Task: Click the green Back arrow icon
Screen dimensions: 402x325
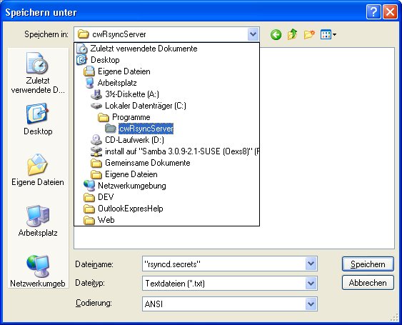Action: pyautogui.click(x=276, y=34)
